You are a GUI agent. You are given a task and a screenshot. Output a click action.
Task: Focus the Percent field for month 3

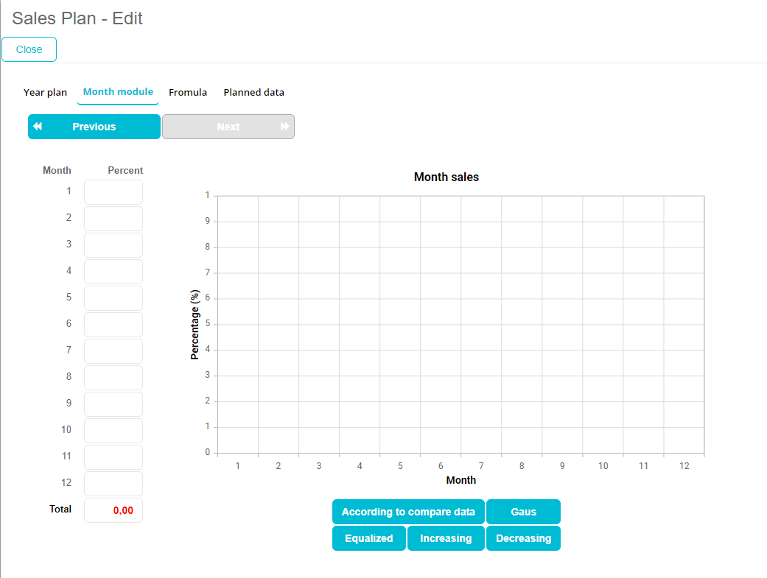coord(113,245)
